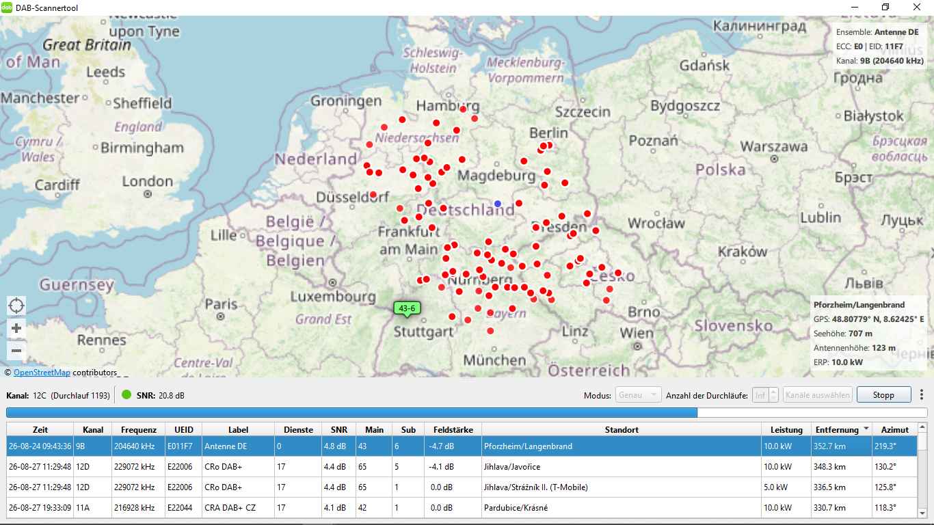
Task: Click the Anzahl der Durchläufe spinner field
Action: [765, 395]
